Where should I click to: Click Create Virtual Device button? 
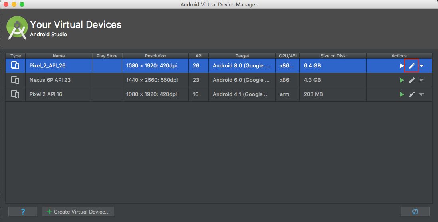click(77, 212)
